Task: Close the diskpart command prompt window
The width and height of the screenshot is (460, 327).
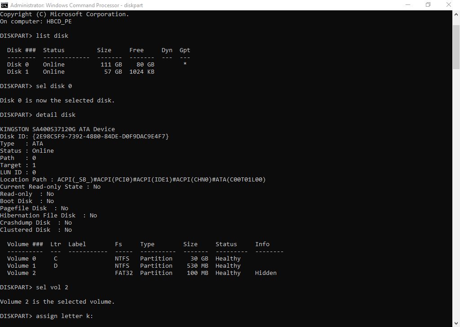Action: coord(449,5)
